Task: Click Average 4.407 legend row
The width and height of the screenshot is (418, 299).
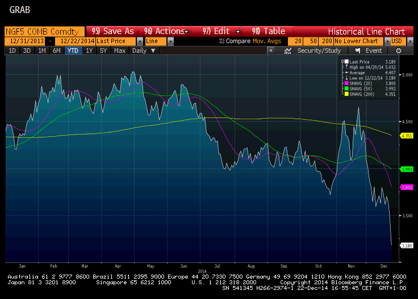Action: (370, 73)
